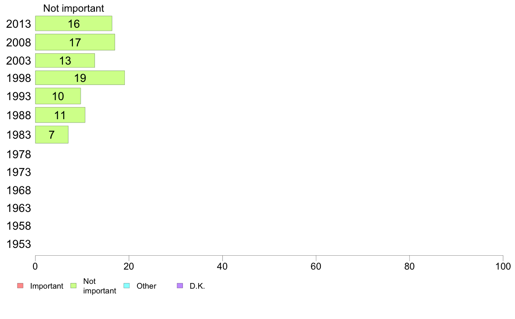Screen dimensions: 515x319
Task: Select the 2013 bar showing 16
Action: [74, 23]
